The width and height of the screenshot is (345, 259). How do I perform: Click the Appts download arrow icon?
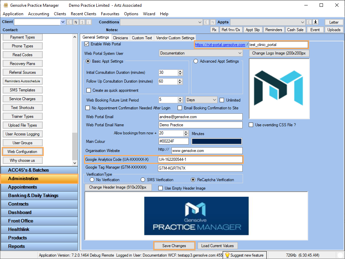(316, 22)
